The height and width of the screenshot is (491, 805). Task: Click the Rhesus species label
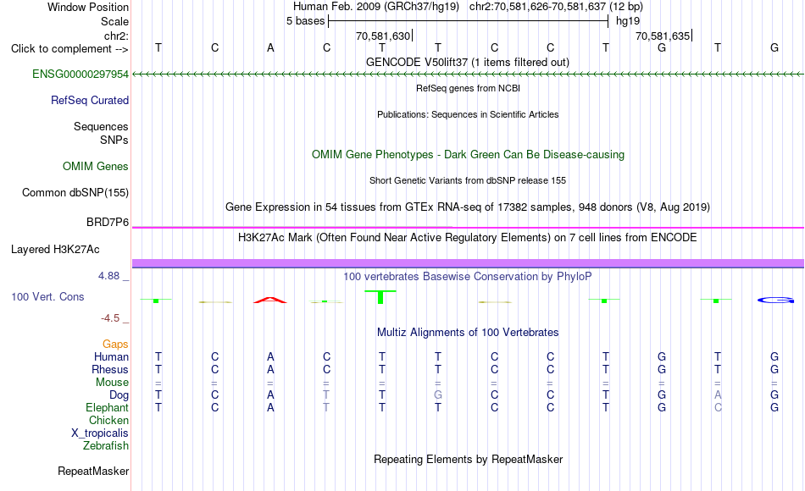pos(110,369)
